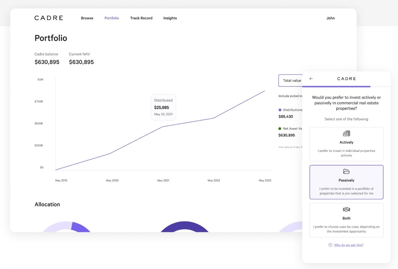Pick the 'choose case-by-case' investment option
398x269 pixels.
[346, 220]
